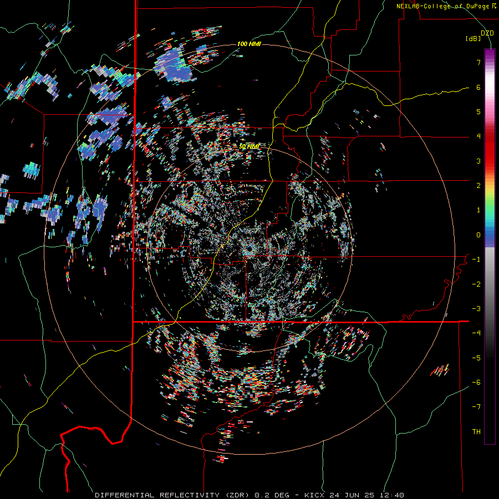This screenshot has height=499, width=499.
Task: Click the 0 value on the scale
Action: (x=478, y=235)
